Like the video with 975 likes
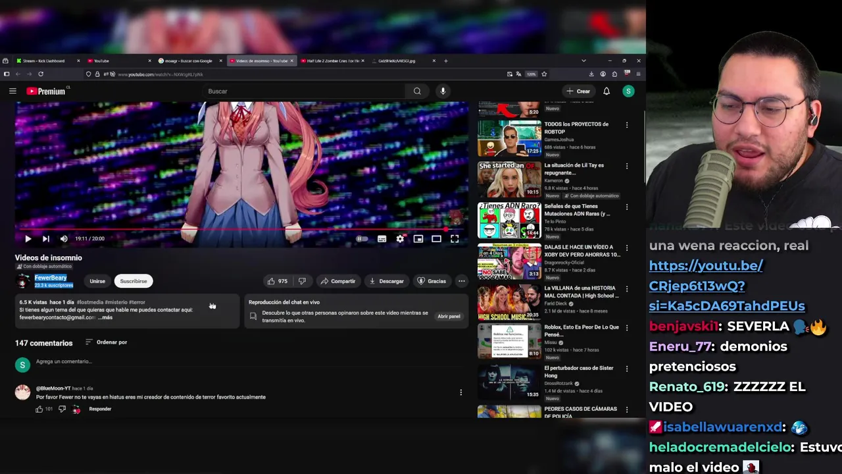This screenshot has height=474, width=842. (x=277, y=281)
